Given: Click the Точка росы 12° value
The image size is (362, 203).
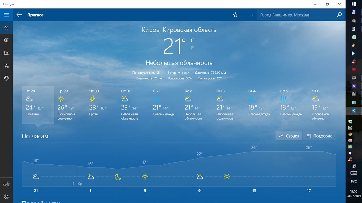Looking at the screenshot, I should [x=210, y=78].
